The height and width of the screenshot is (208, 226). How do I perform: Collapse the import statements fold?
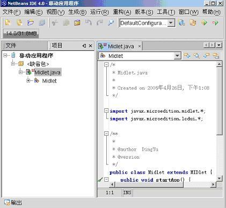pyautogui.click(x=106, y=110)
